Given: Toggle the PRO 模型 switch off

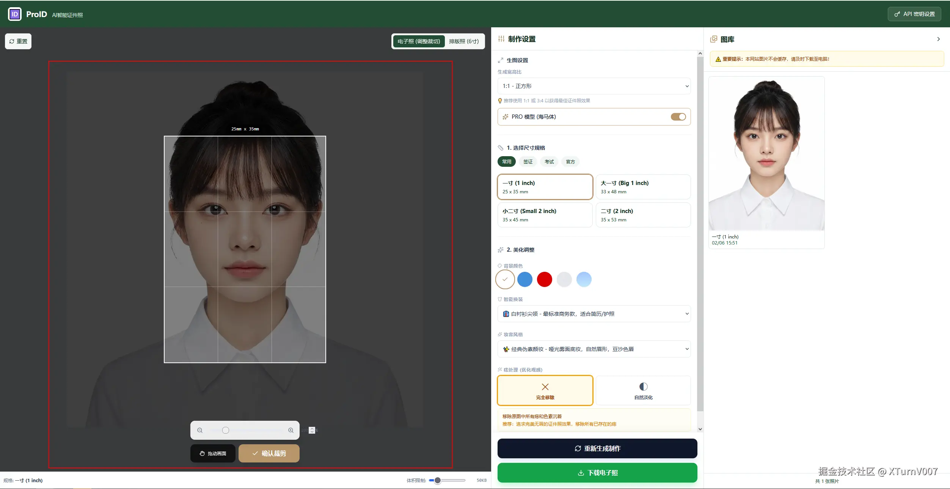Looking at the screenshot, I should click(x=678, y=117).
